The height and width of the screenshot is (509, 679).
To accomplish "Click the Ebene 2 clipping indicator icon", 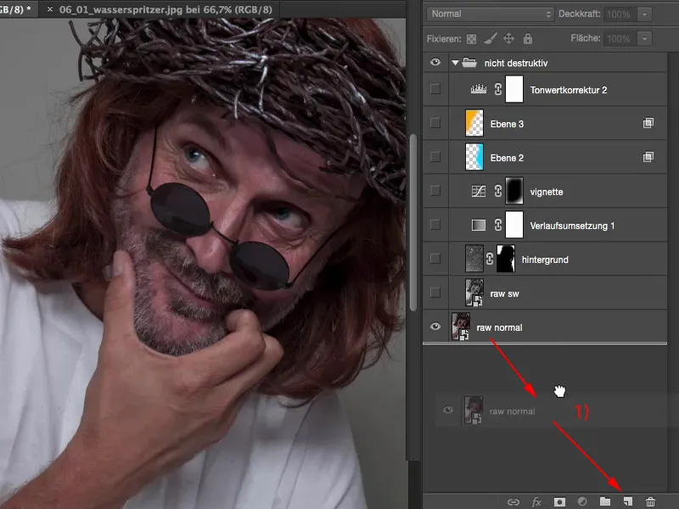I will [648, 157].
